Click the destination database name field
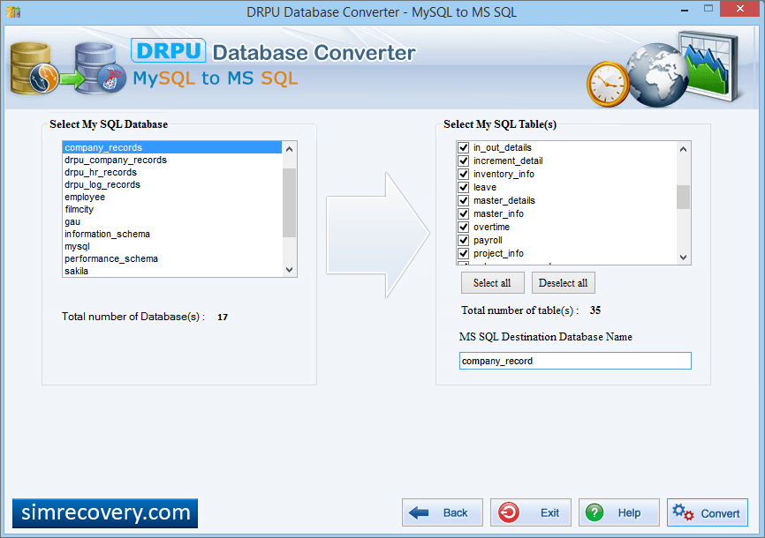The image size is (765, 538). (x=575, y=361)
